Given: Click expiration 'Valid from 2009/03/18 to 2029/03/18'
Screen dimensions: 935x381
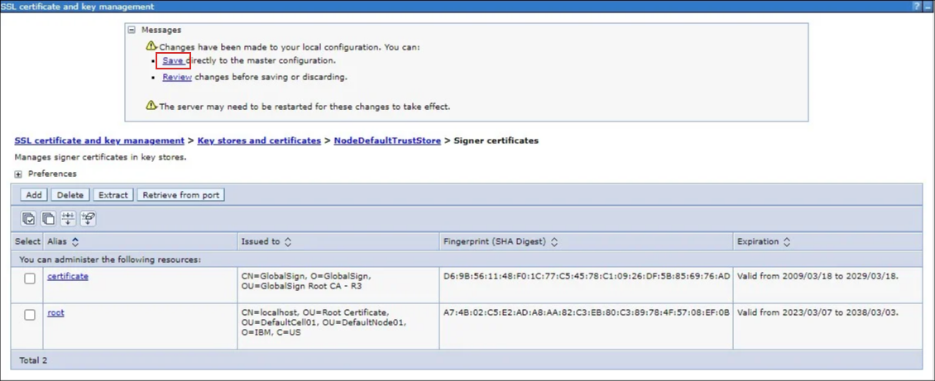Looking at the screenshot, I should [818, 277].
